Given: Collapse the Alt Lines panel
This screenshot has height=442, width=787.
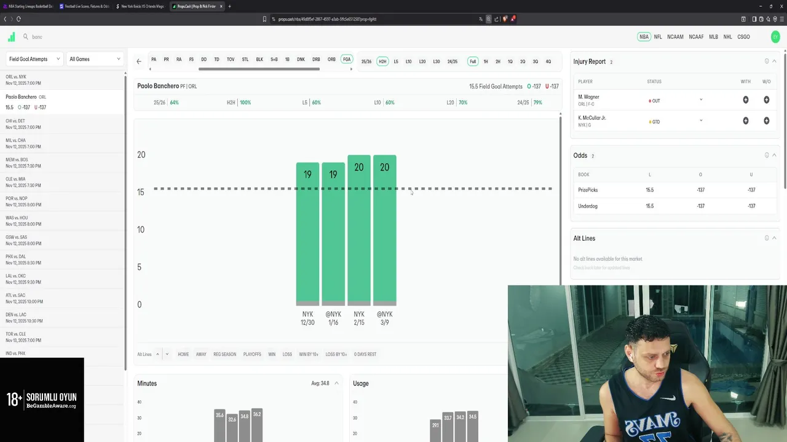Looking at the screenshot, I should [774, 238].
